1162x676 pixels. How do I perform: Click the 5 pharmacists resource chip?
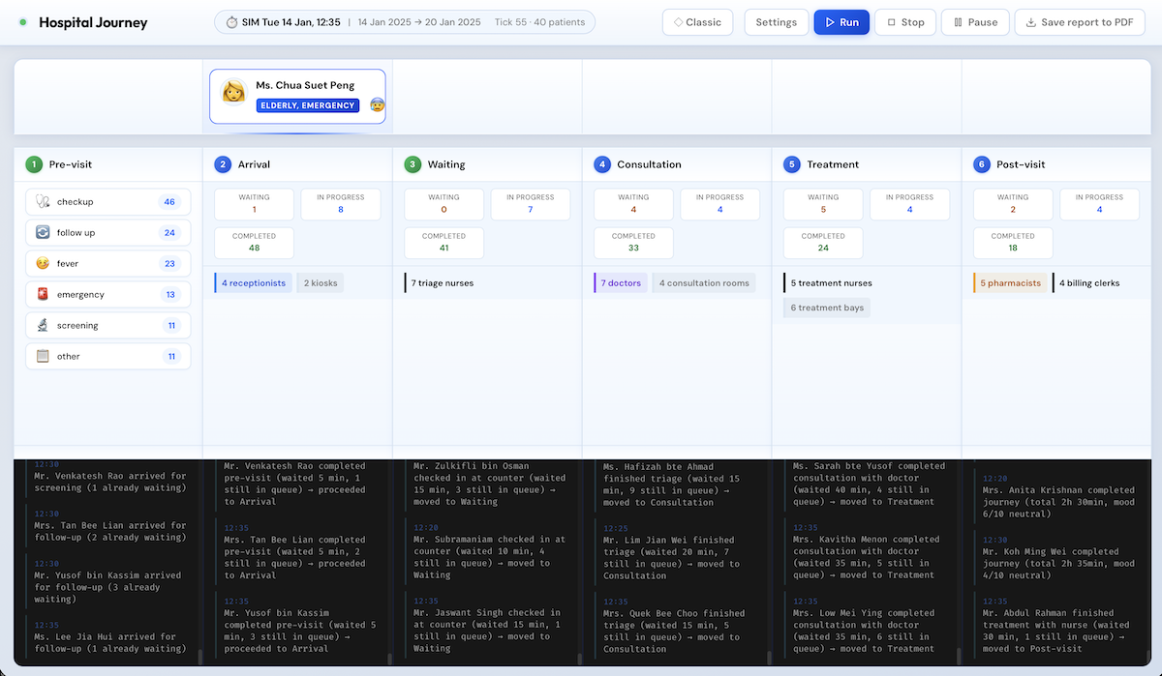point(1010,283)
